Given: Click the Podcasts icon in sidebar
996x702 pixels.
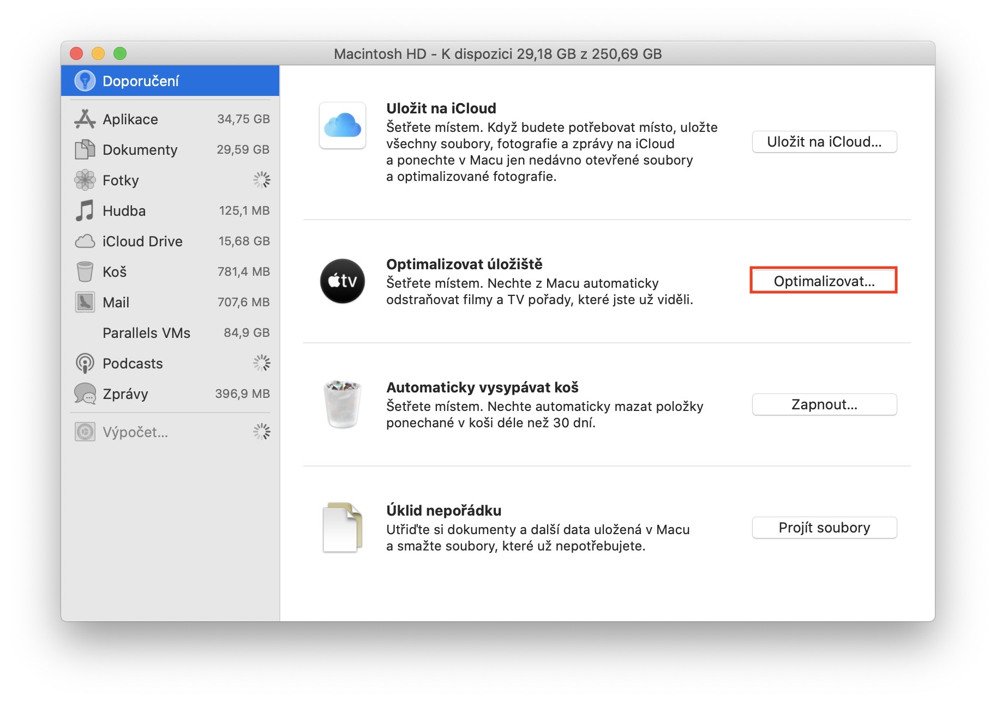Looking at the screenshot, I should tap(85, 363).
